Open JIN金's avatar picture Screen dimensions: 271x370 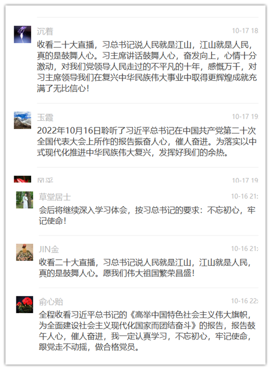[x=25, y=252]
